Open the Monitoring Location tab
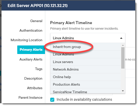The height and width of the screenshot is (107, 139). [x=26, y=40]
